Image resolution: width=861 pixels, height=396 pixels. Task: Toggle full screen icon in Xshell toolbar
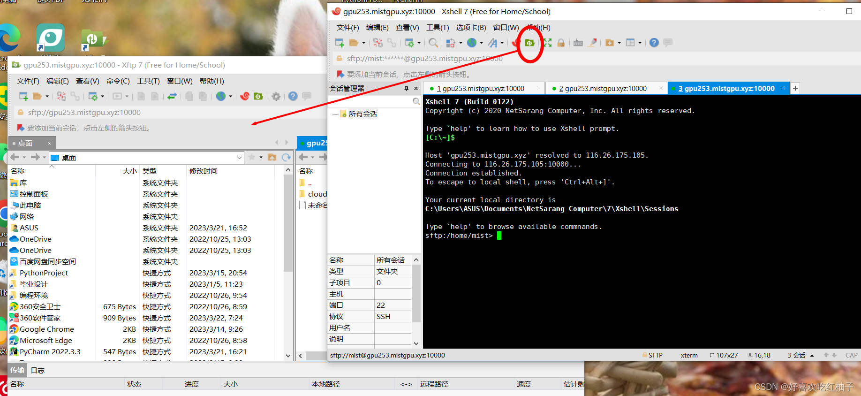coord(547,43)
